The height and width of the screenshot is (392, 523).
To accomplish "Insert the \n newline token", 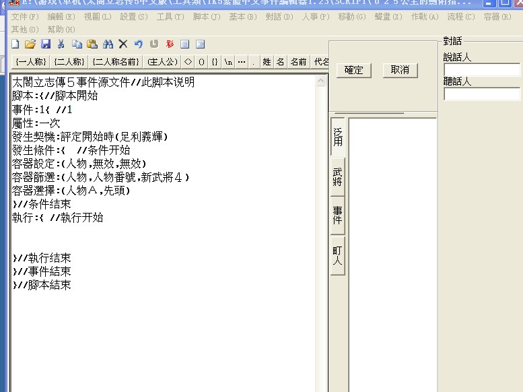I will (228, 62).
